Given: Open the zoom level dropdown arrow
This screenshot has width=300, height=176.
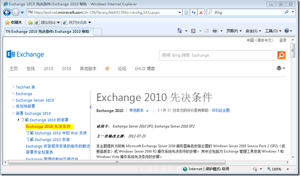Looking at the screenshot, I should [x=288, y=169].
